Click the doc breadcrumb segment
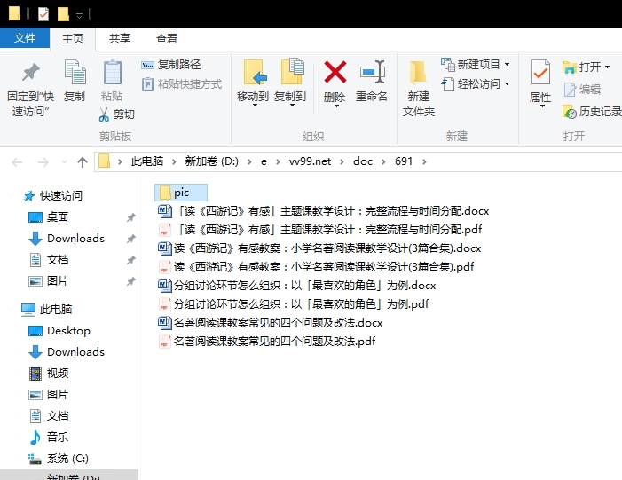The height and width of the screenshot is (480, 622). click(x=363, y=161)
